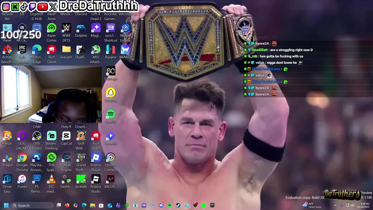Launch GOG GALAXY from the desktop
Viewport: 373px width, 210px height.
pyautogui.click(x=22, y=141)
